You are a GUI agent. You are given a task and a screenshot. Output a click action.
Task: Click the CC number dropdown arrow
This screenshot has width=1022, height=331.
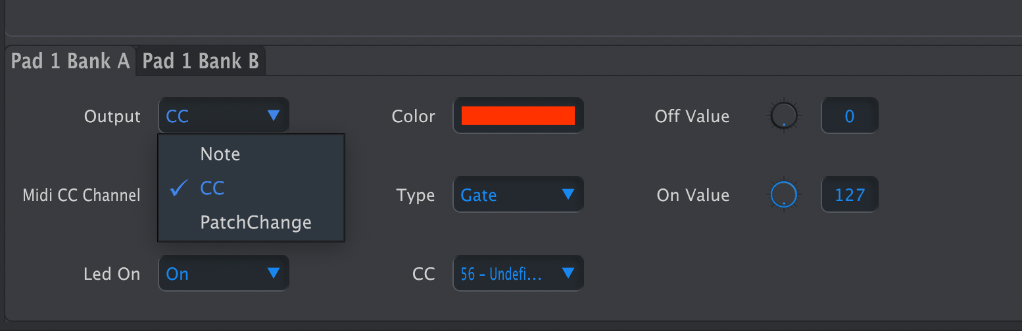click(x=568, y=273)
